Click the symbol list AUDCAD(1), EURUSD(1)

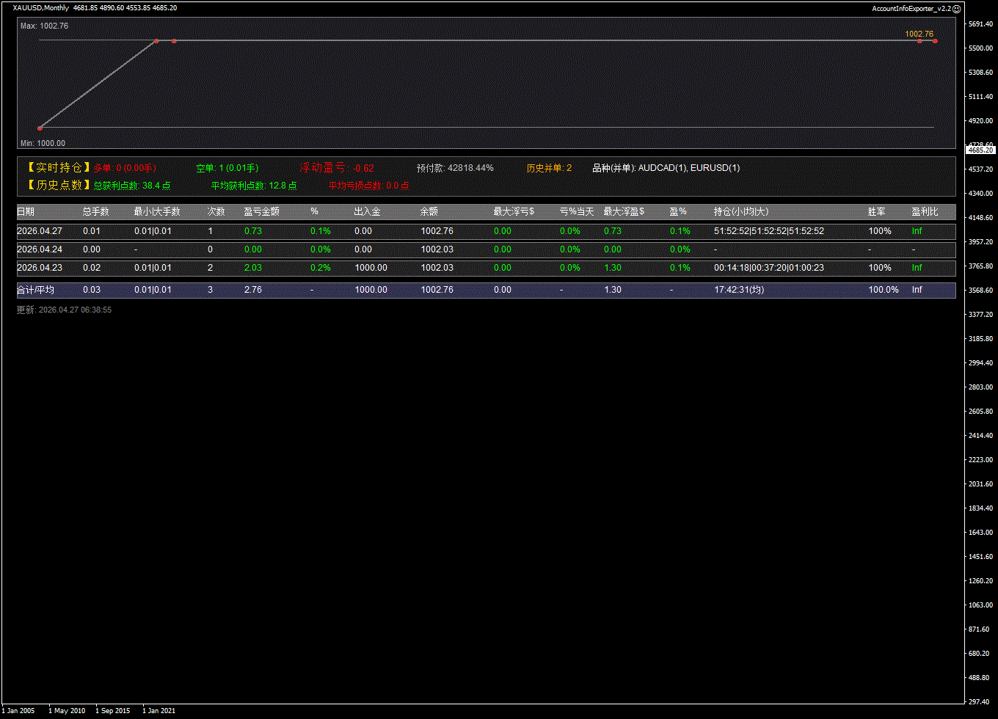pyautogui.click(x=688, y=168)
